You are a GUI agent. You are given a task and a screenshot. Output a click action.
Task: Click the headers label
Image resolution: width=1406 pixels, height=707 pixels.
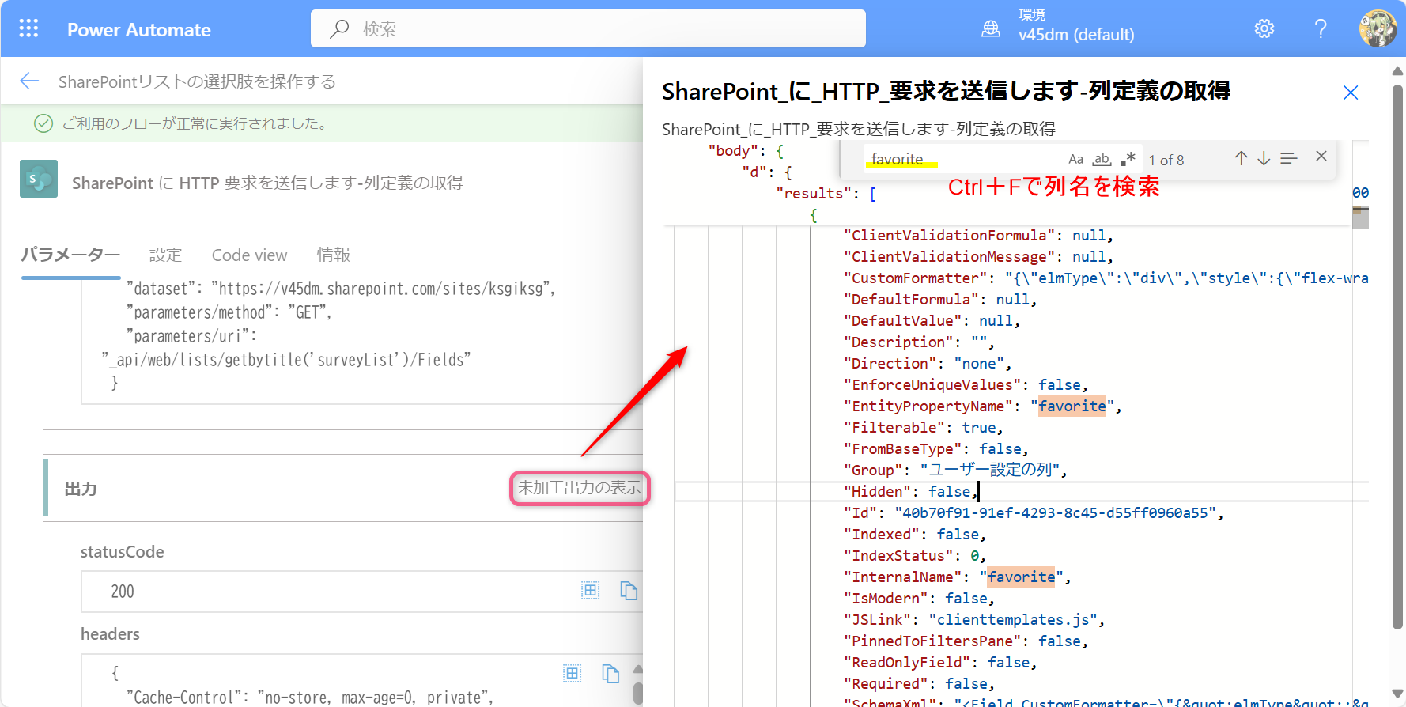[110, 634]
